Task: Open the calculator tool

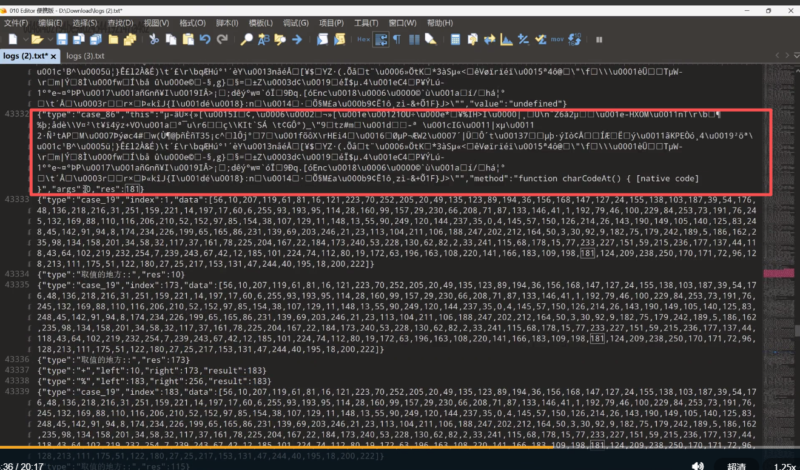Action: pyautogui.click(x=455, y=39)
